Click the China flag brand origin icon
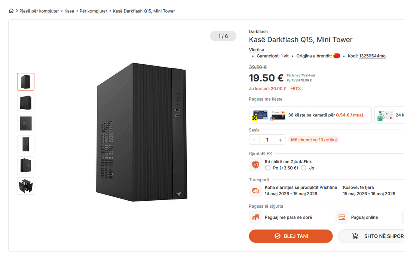 point(337,56)
